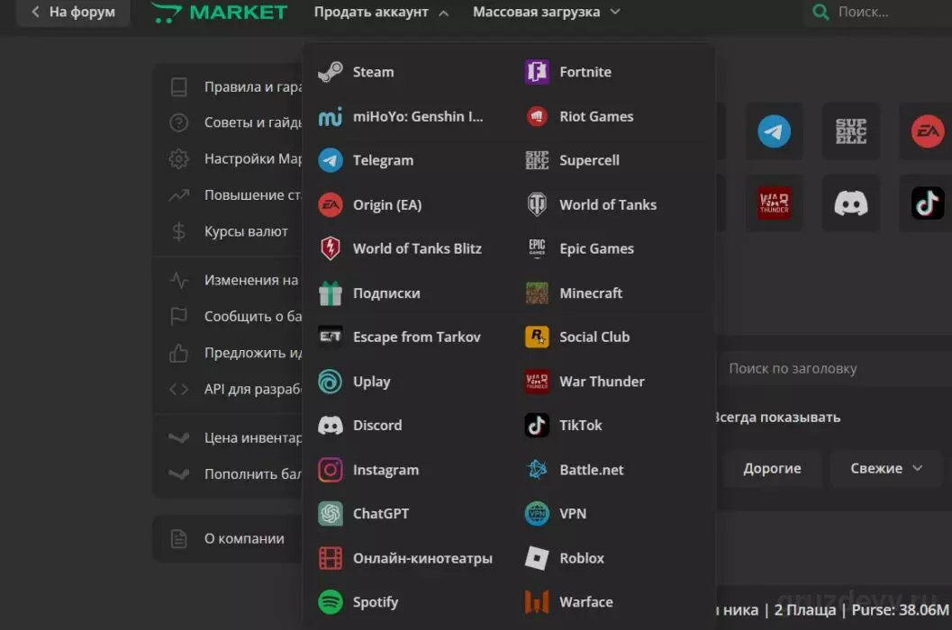Click the Fortnite icon
Viewport: 952px width, 630px height.
537,72
